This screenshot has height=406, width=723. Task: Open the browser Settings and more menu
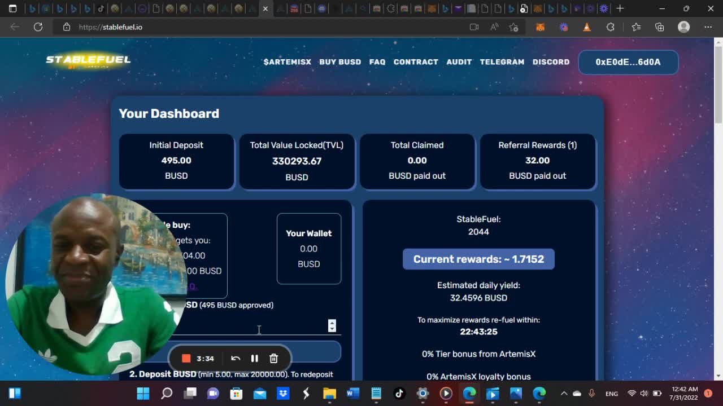[708, 27]
